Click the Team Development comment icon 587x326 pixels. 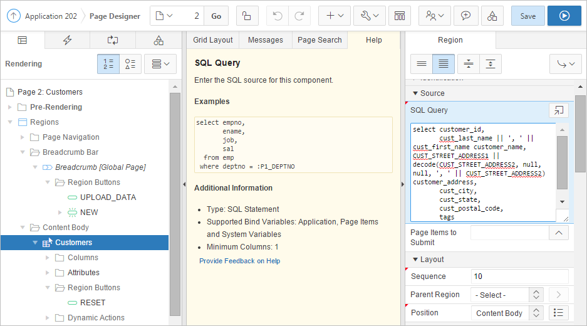465,16
